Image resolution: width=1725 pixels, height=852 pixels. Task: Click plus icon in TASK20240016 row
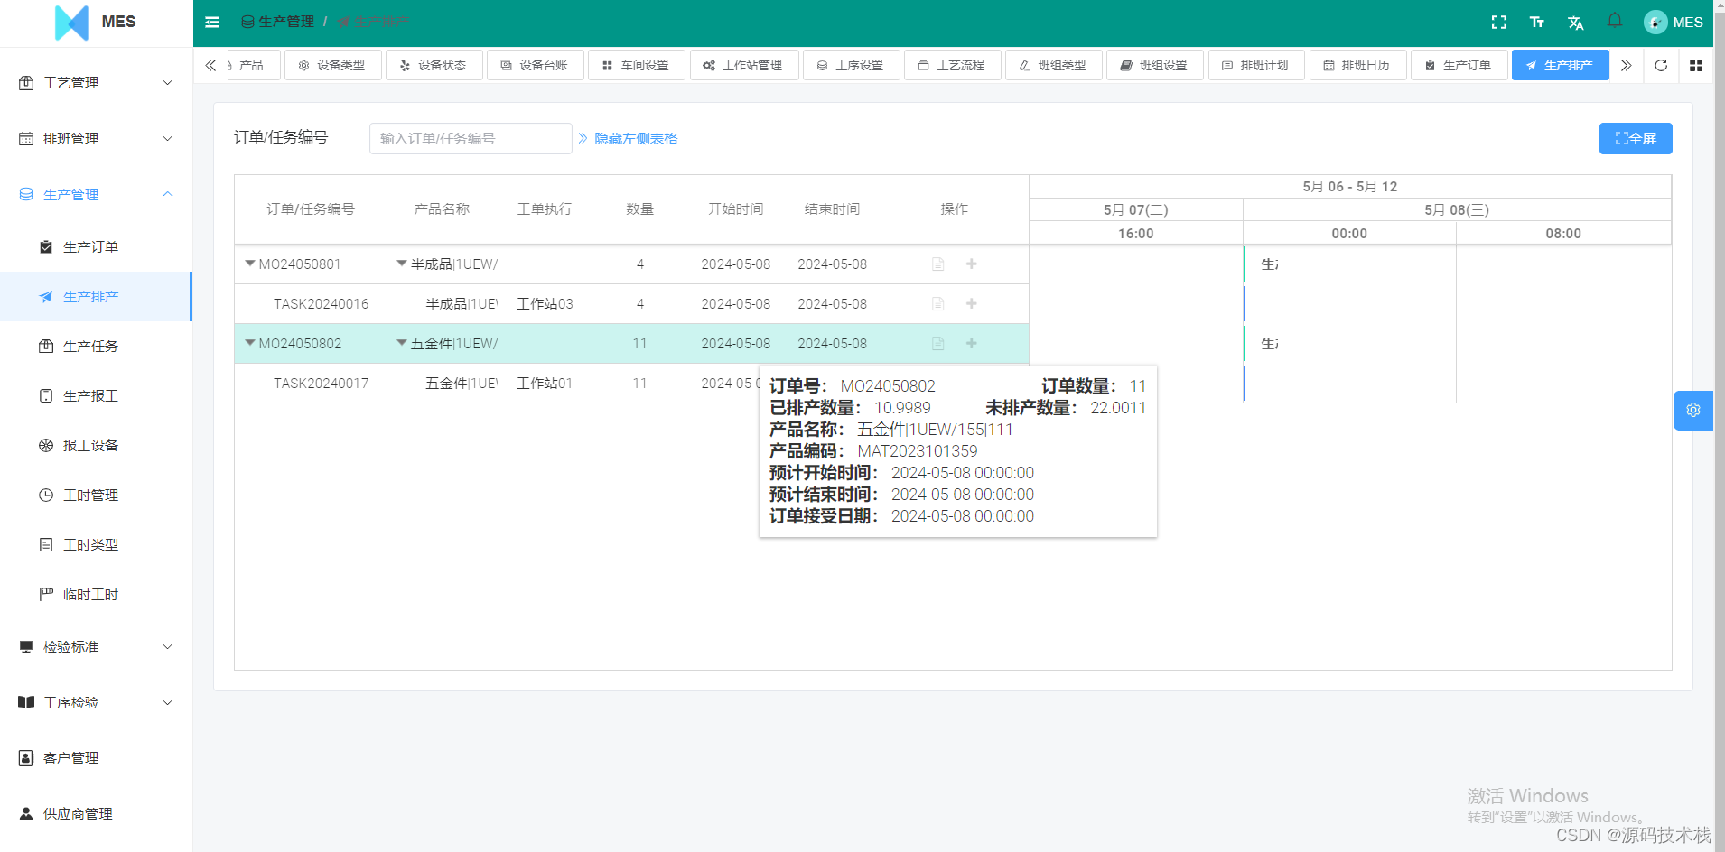click(x=972, y=303)
